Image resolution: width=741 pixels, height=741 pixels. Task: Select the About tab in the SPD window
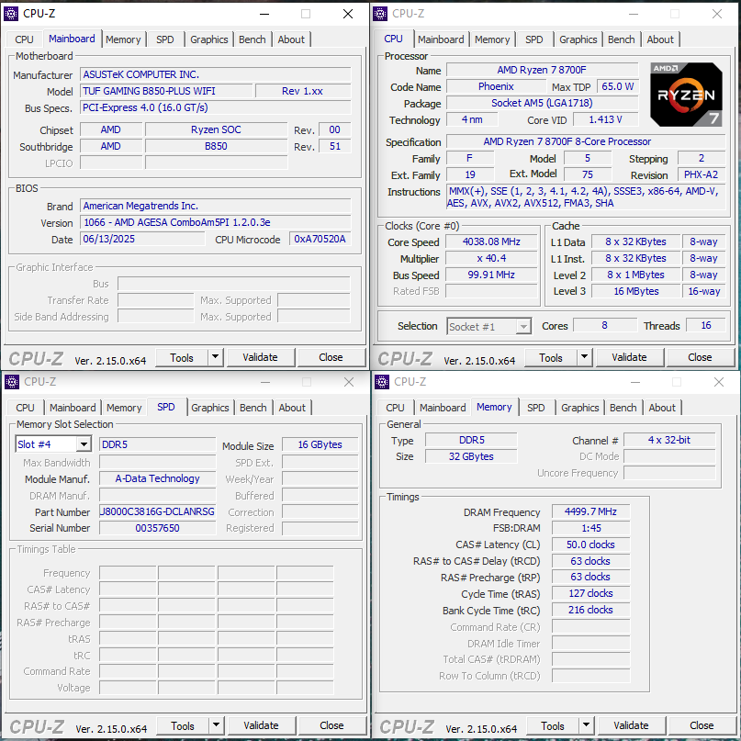pos(292,407)
